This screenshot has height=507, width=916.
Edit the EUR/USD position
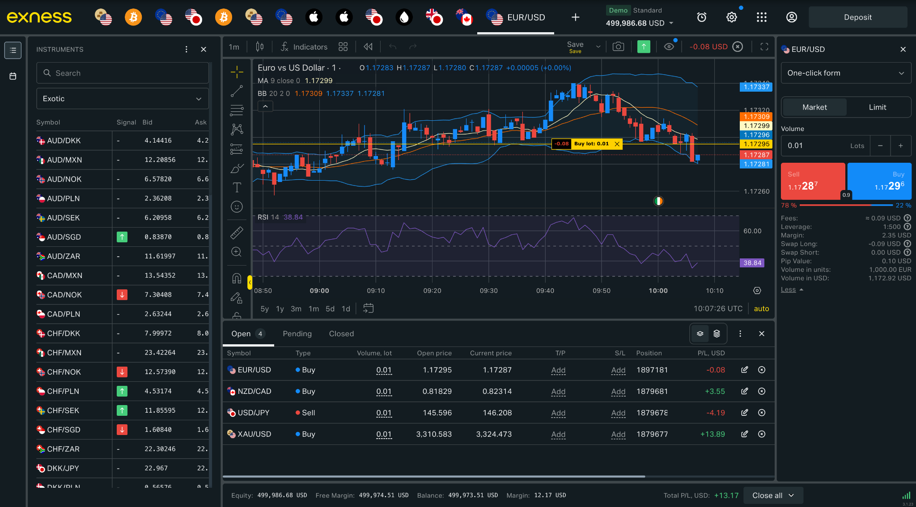(x=745, y=370)
